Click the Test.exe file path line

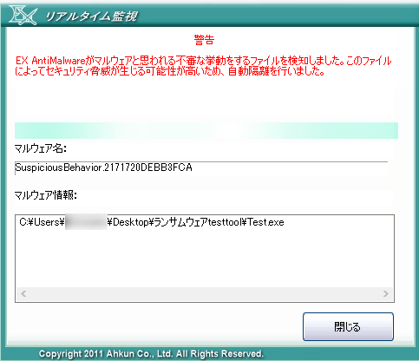click(152, 222)
